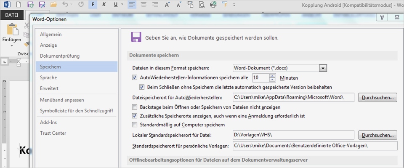Open the Erweitert options category
404x168 pixels.
point(77,88)
